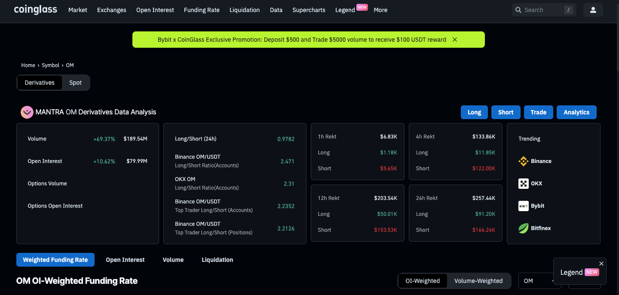The width and height of the screenshot is (619, 295).
Task: Open the Analytics button
Action: pos(576,112)
